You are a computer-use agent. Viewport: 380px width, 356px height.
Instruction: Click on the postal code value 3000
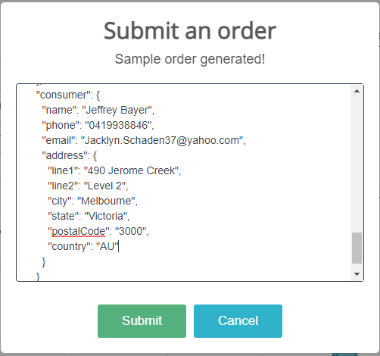[130, 231]
